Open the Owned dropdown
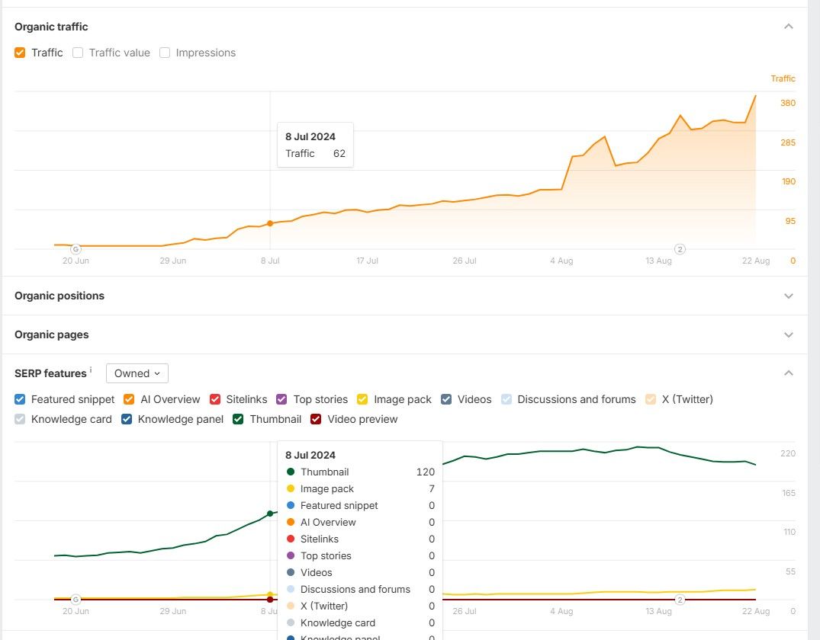820x640 pixels. click(x=137, y=373)
